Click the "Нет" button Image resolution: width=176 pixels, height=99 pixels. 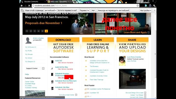click(x=93, y=10)
